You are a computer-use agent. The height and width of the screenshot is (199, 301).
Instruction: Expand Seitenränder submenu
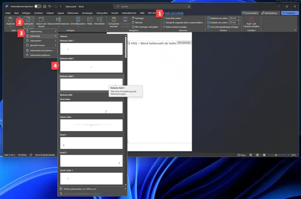click(41, 41)
